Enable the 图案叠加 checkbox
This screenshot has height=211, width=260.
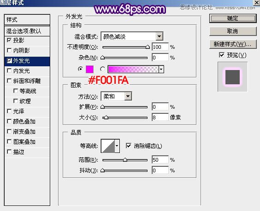pyautogui.click(x=9, y=142)
